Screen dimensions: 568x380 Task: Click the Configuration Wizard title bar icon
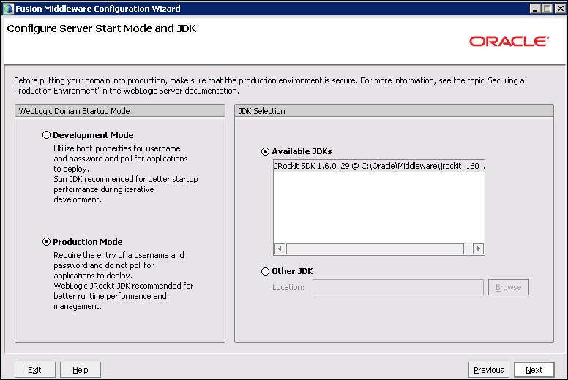tap(8, 9)
